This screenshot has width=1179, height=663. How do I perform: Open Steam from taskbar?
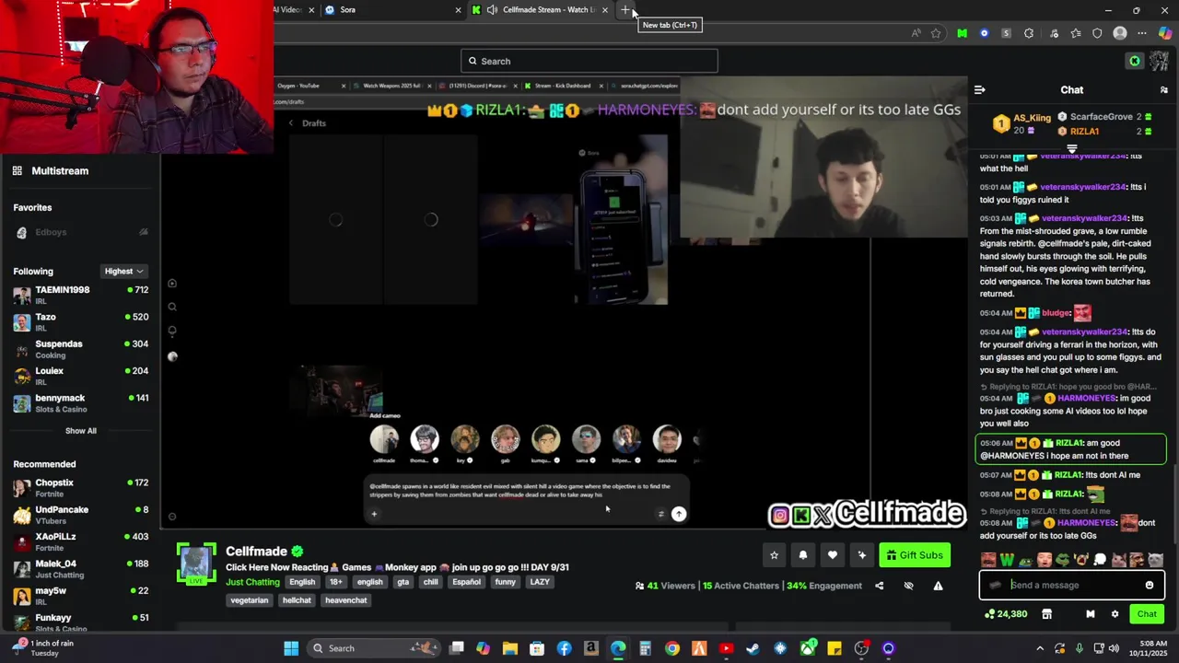753,648
